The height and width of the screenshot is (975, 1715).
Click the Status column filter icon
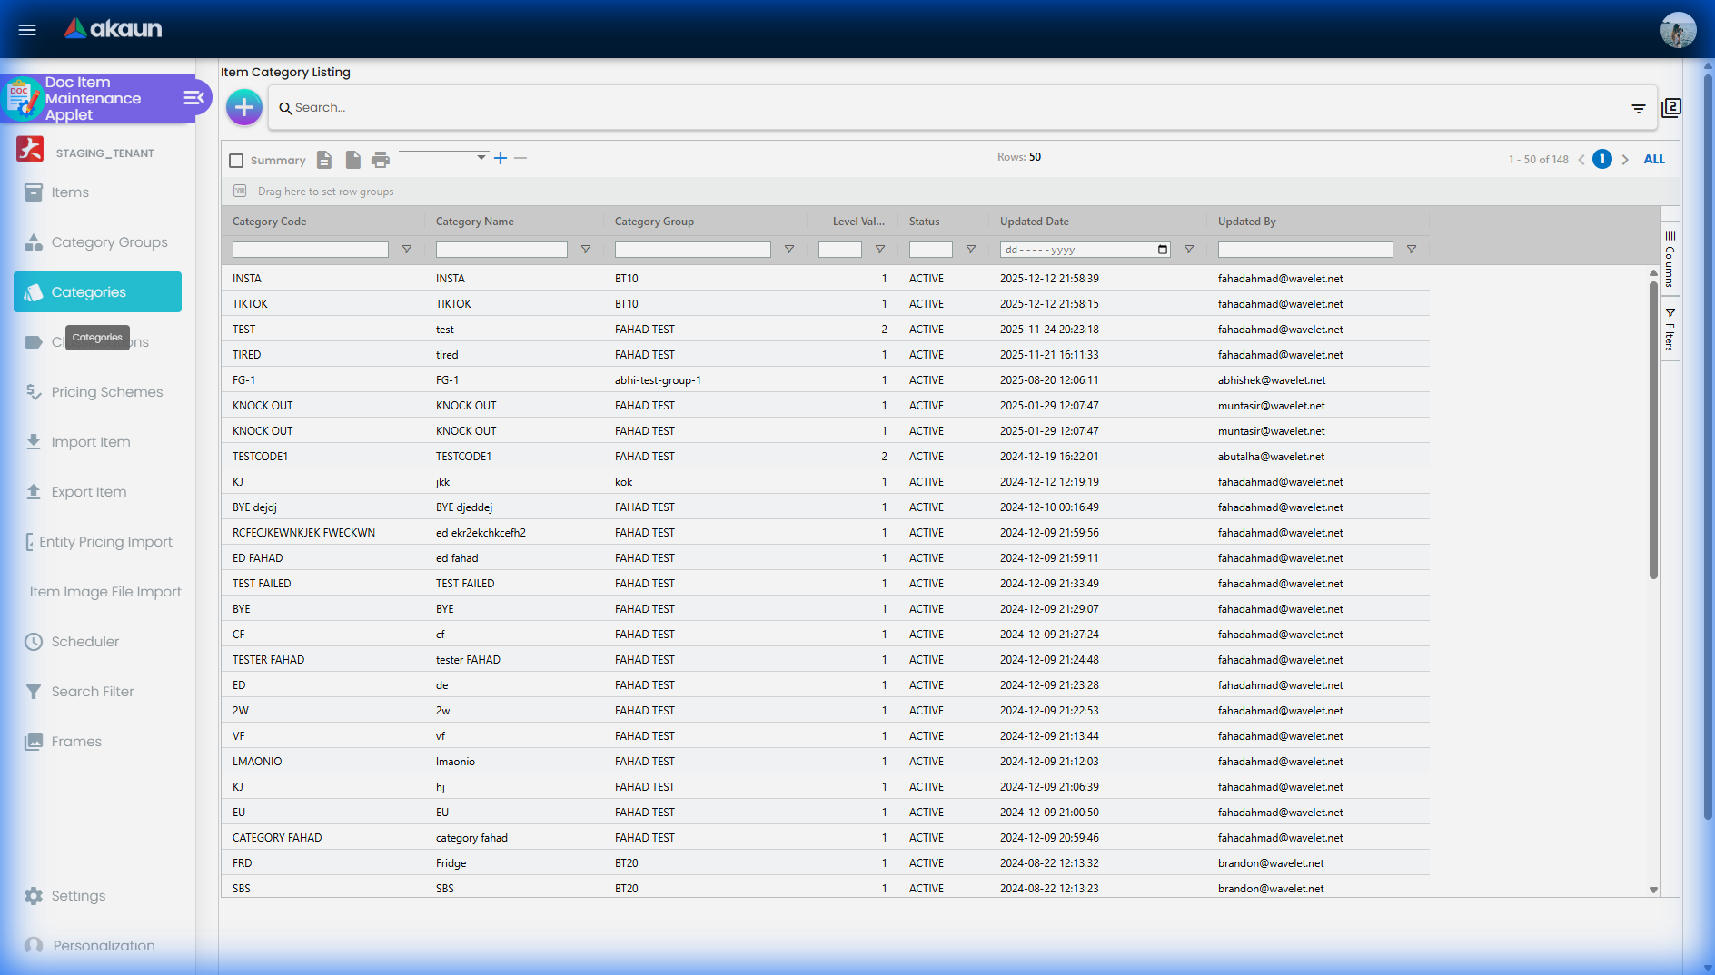pos(971,250)
